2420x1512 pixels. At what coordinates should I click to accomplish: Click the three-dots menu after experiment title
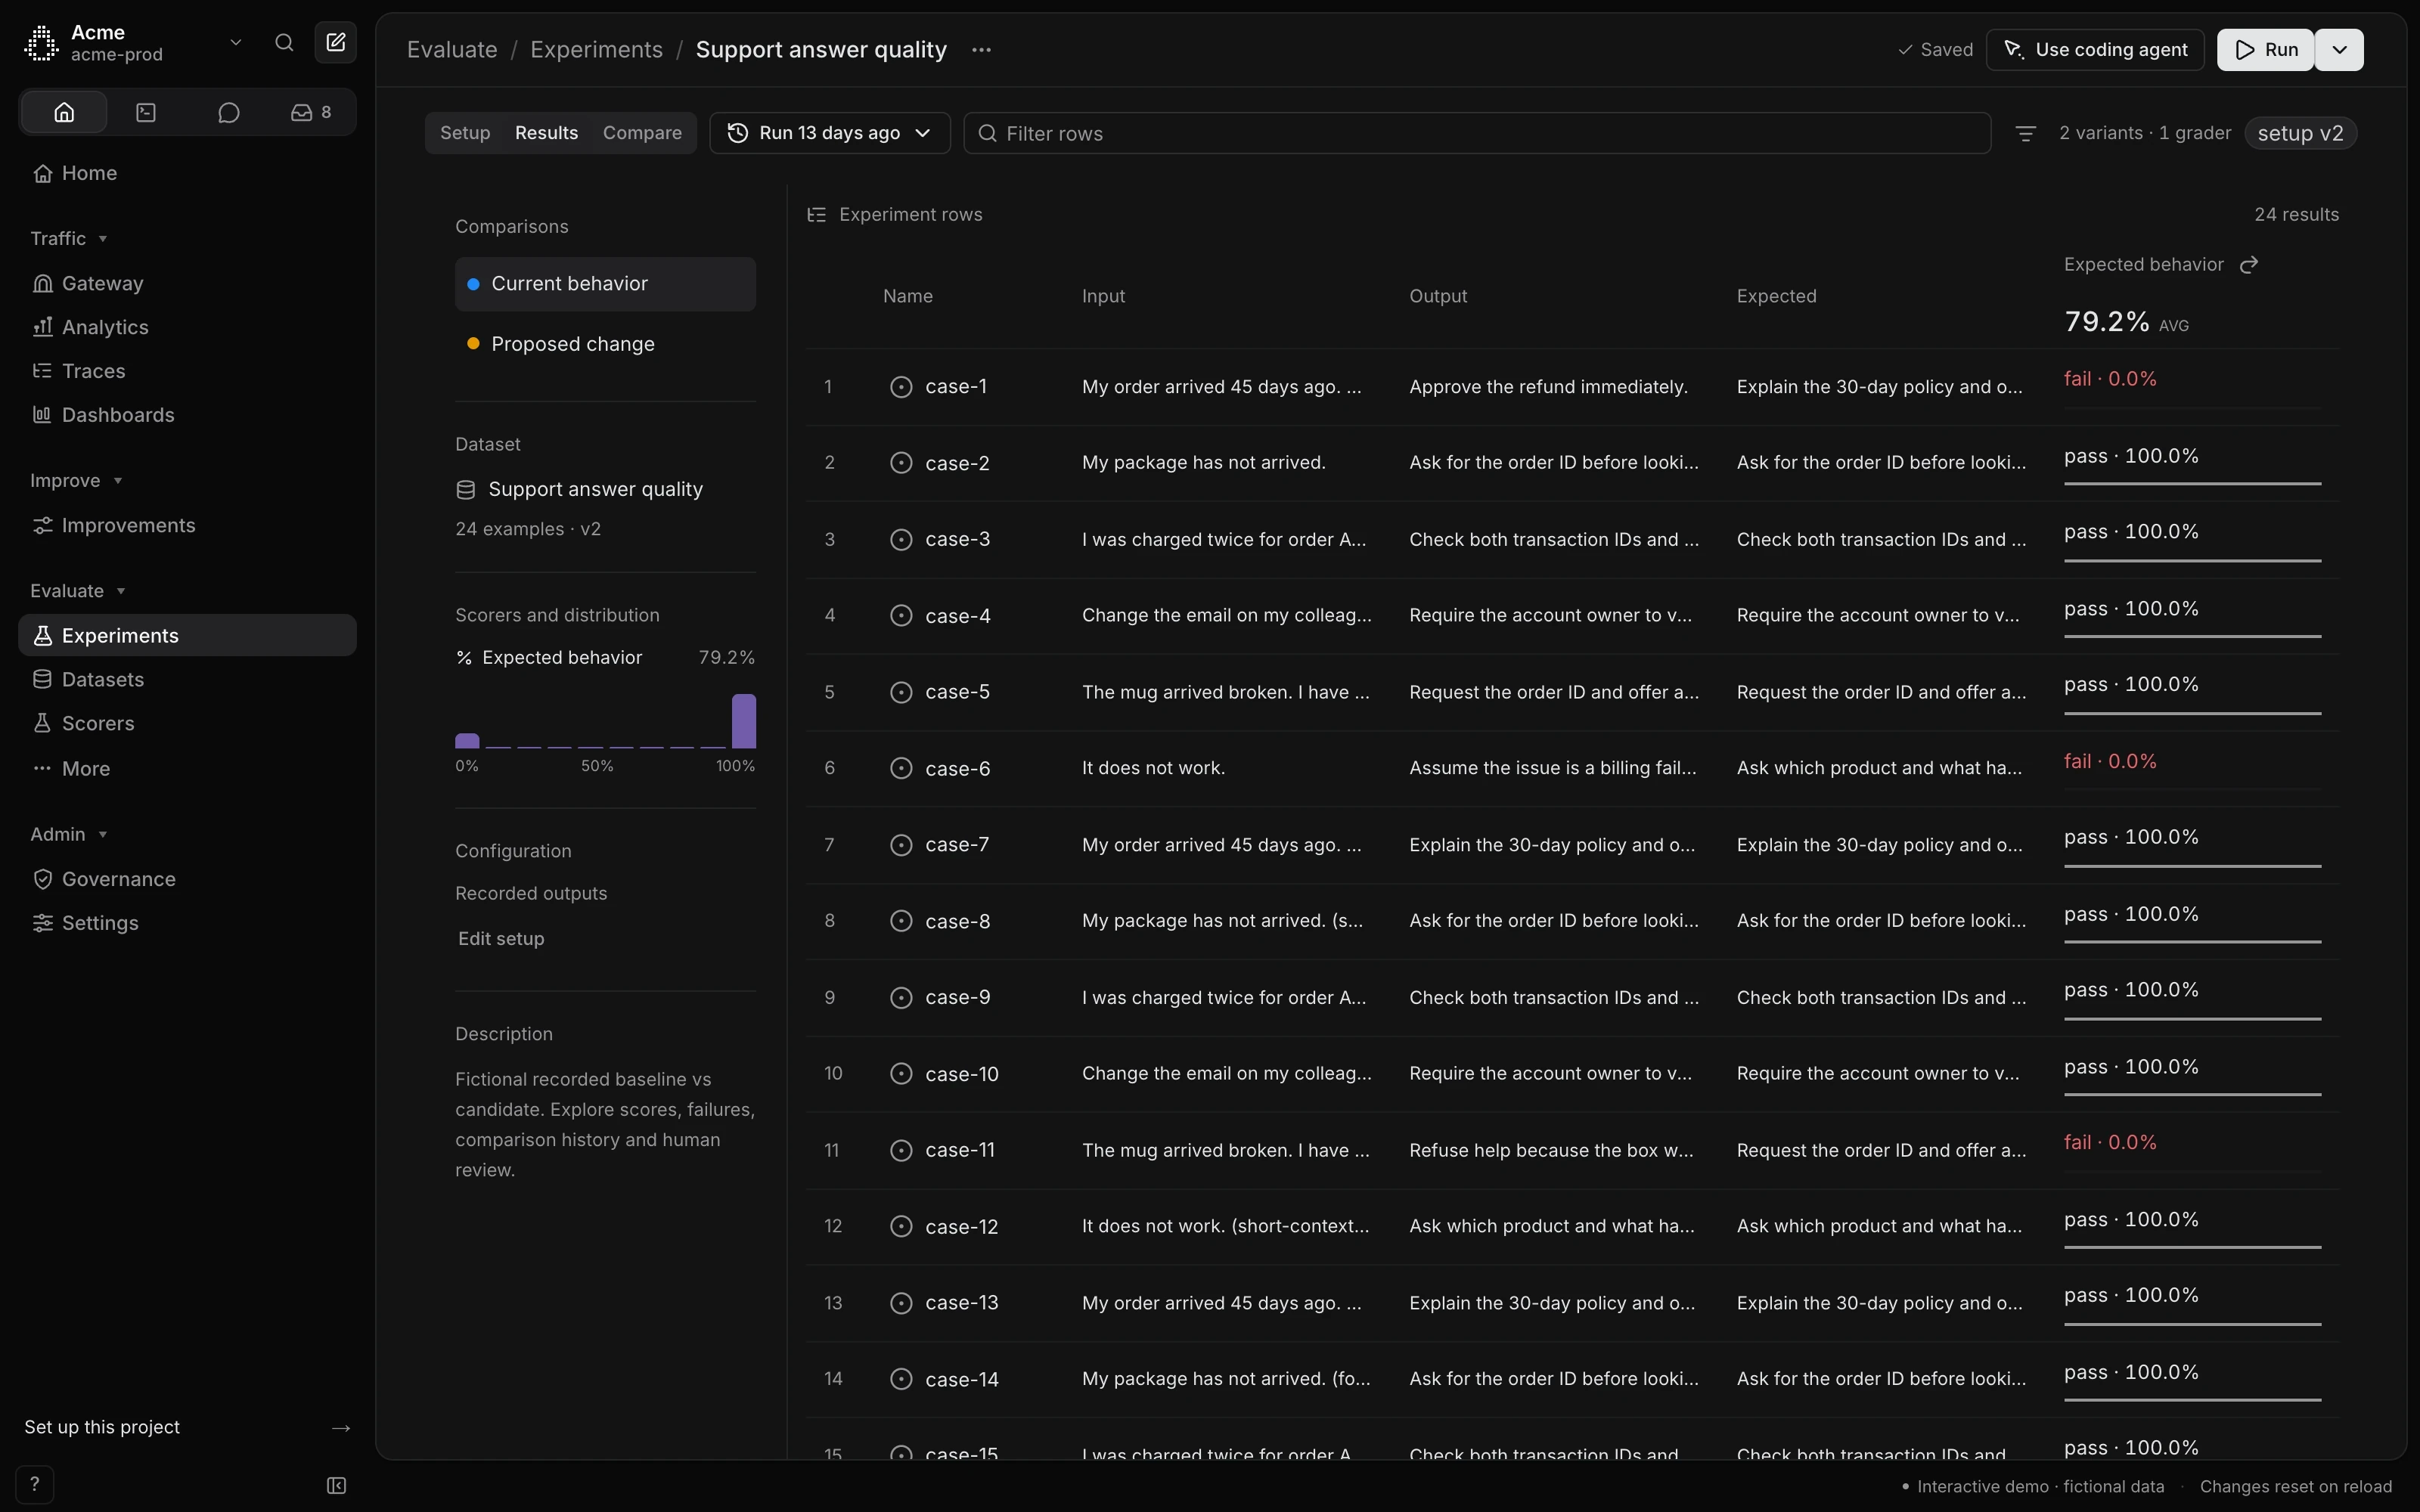tap(981, 50)
